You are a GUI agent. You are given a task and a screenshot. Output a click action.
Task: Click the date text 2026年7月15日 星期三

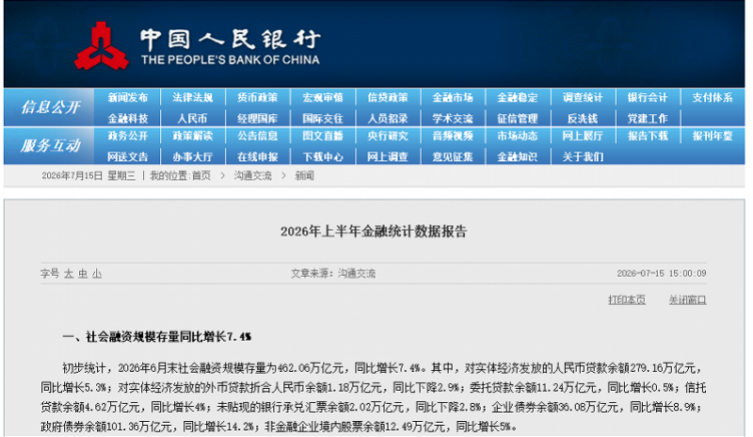tap(88, 176)
